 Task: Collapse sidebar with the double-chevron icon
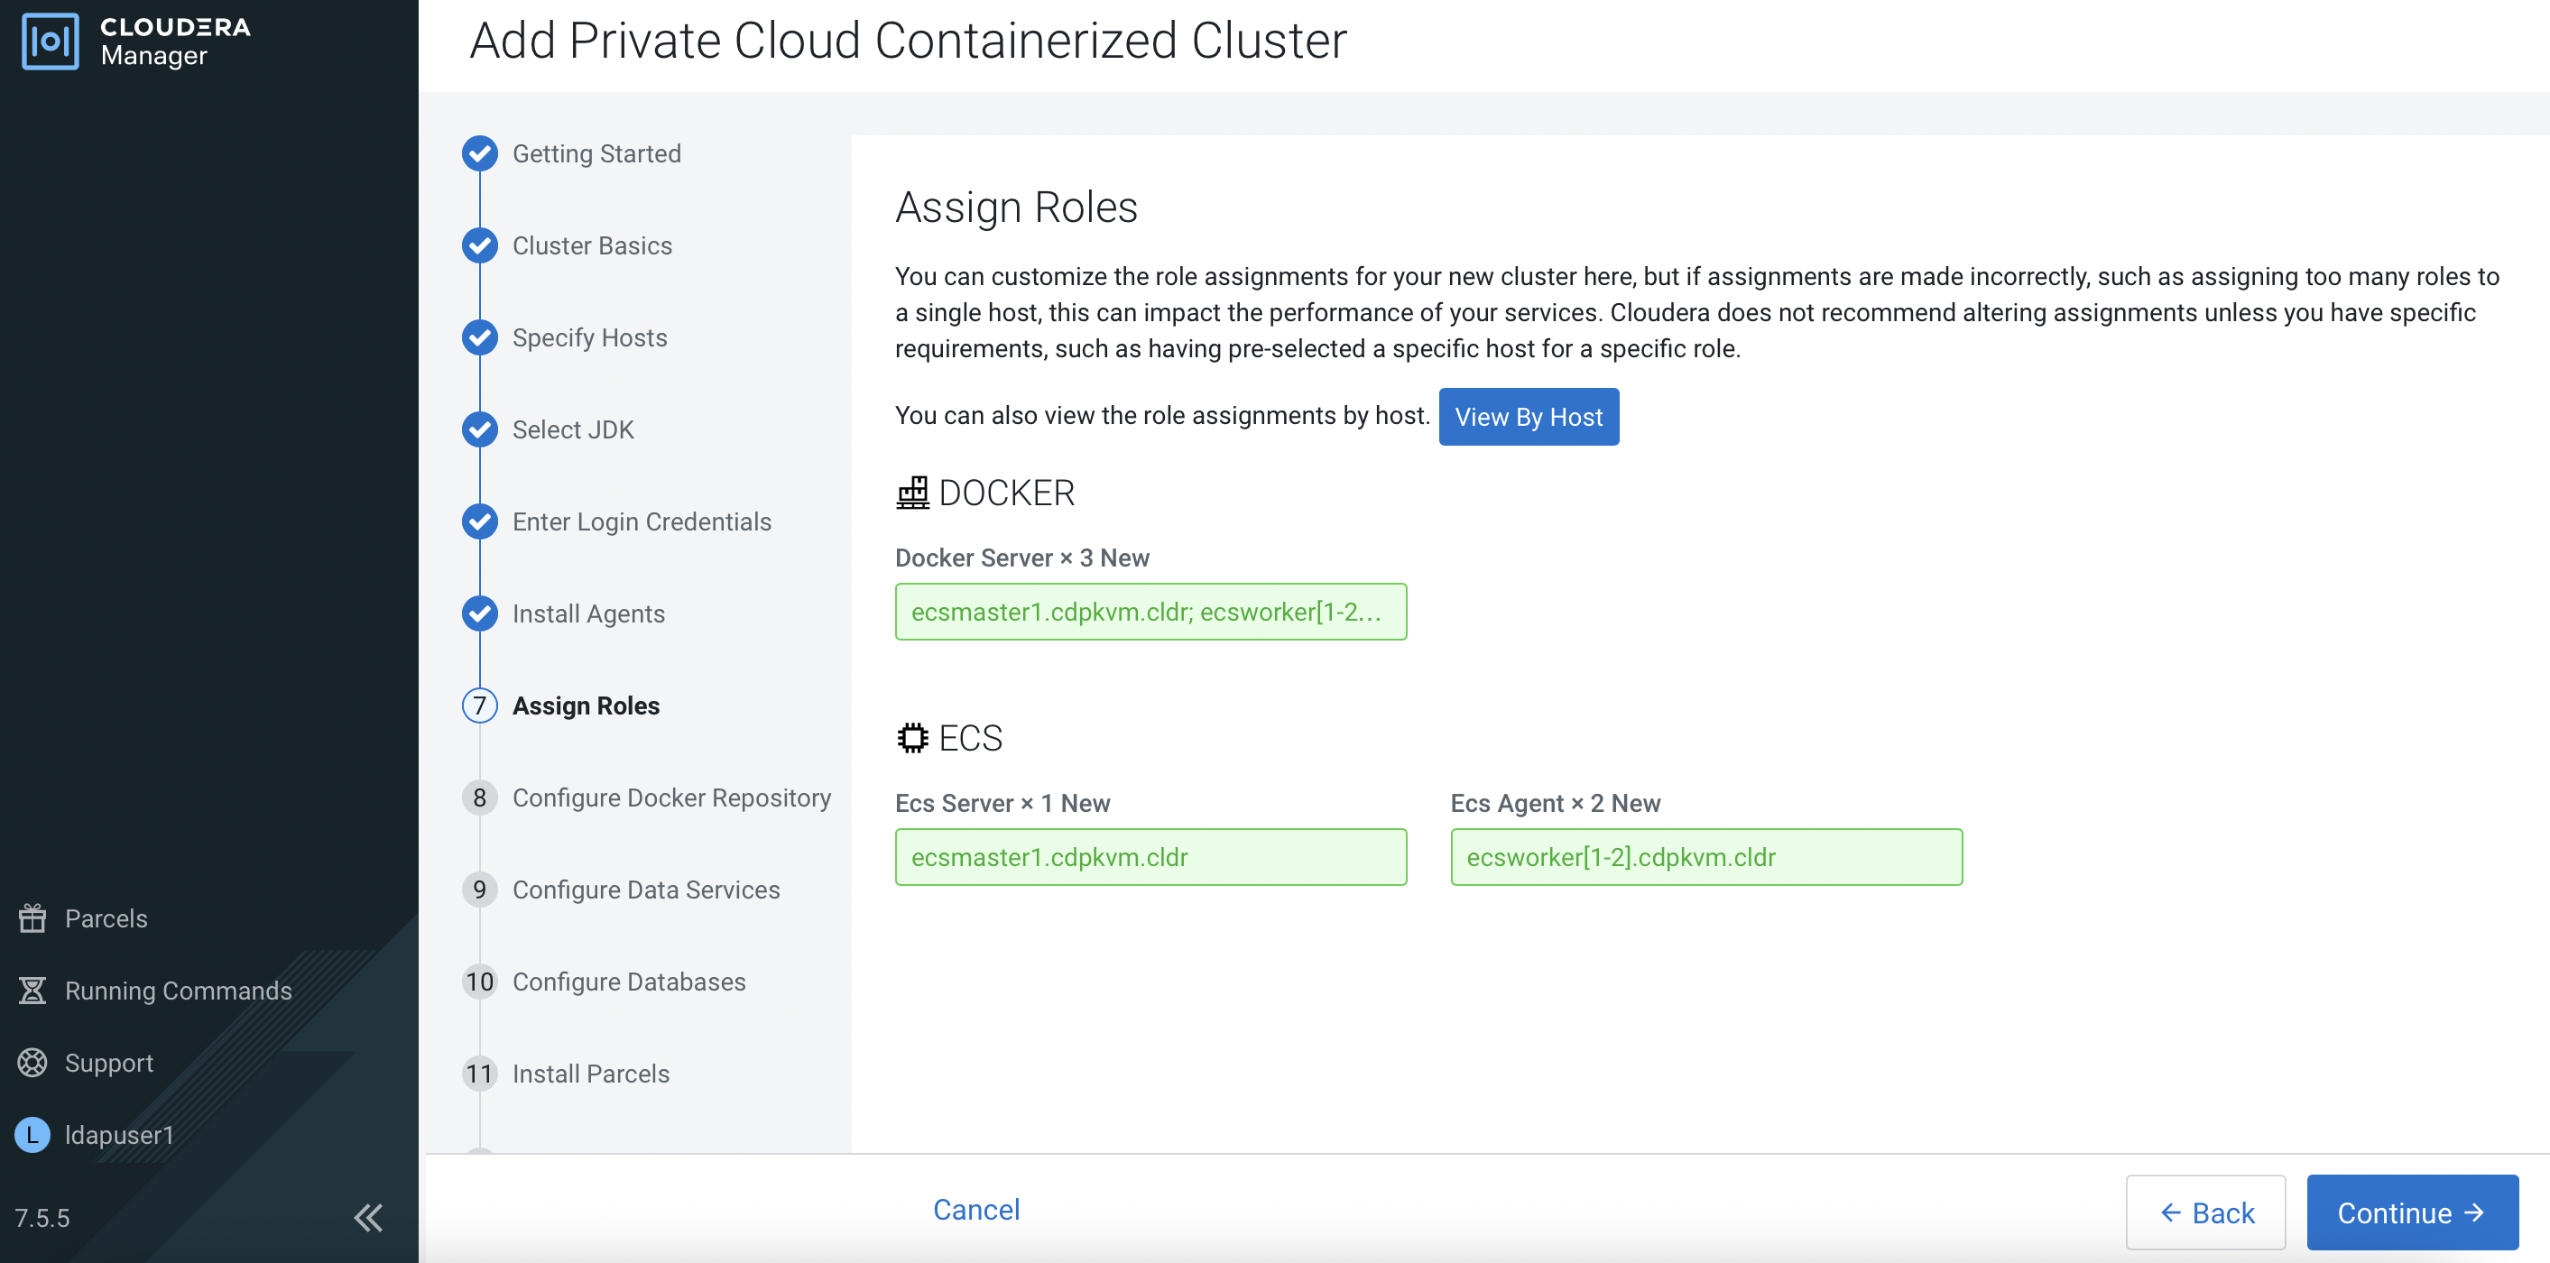[x=368, y=1216]
